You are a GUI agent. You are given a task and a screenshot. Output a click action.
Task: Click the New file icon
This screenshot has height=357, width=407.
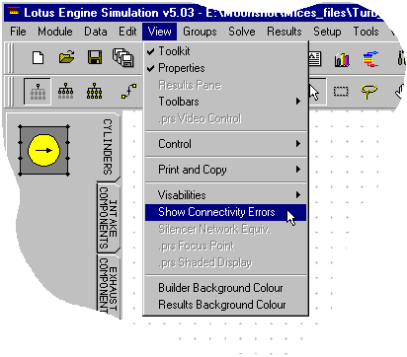click(x=39, y=58)
